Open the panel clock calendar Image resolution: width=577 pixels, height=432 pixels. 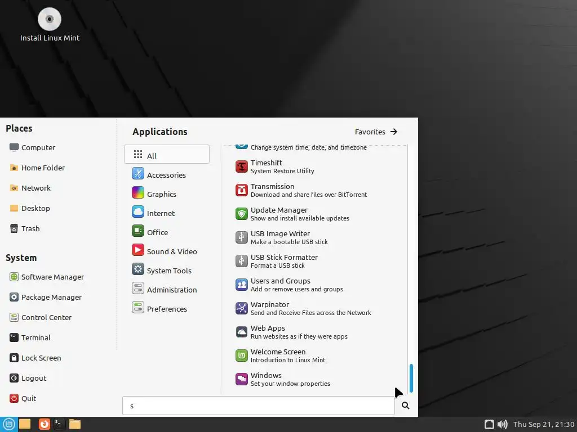click(x=544, y=424)
